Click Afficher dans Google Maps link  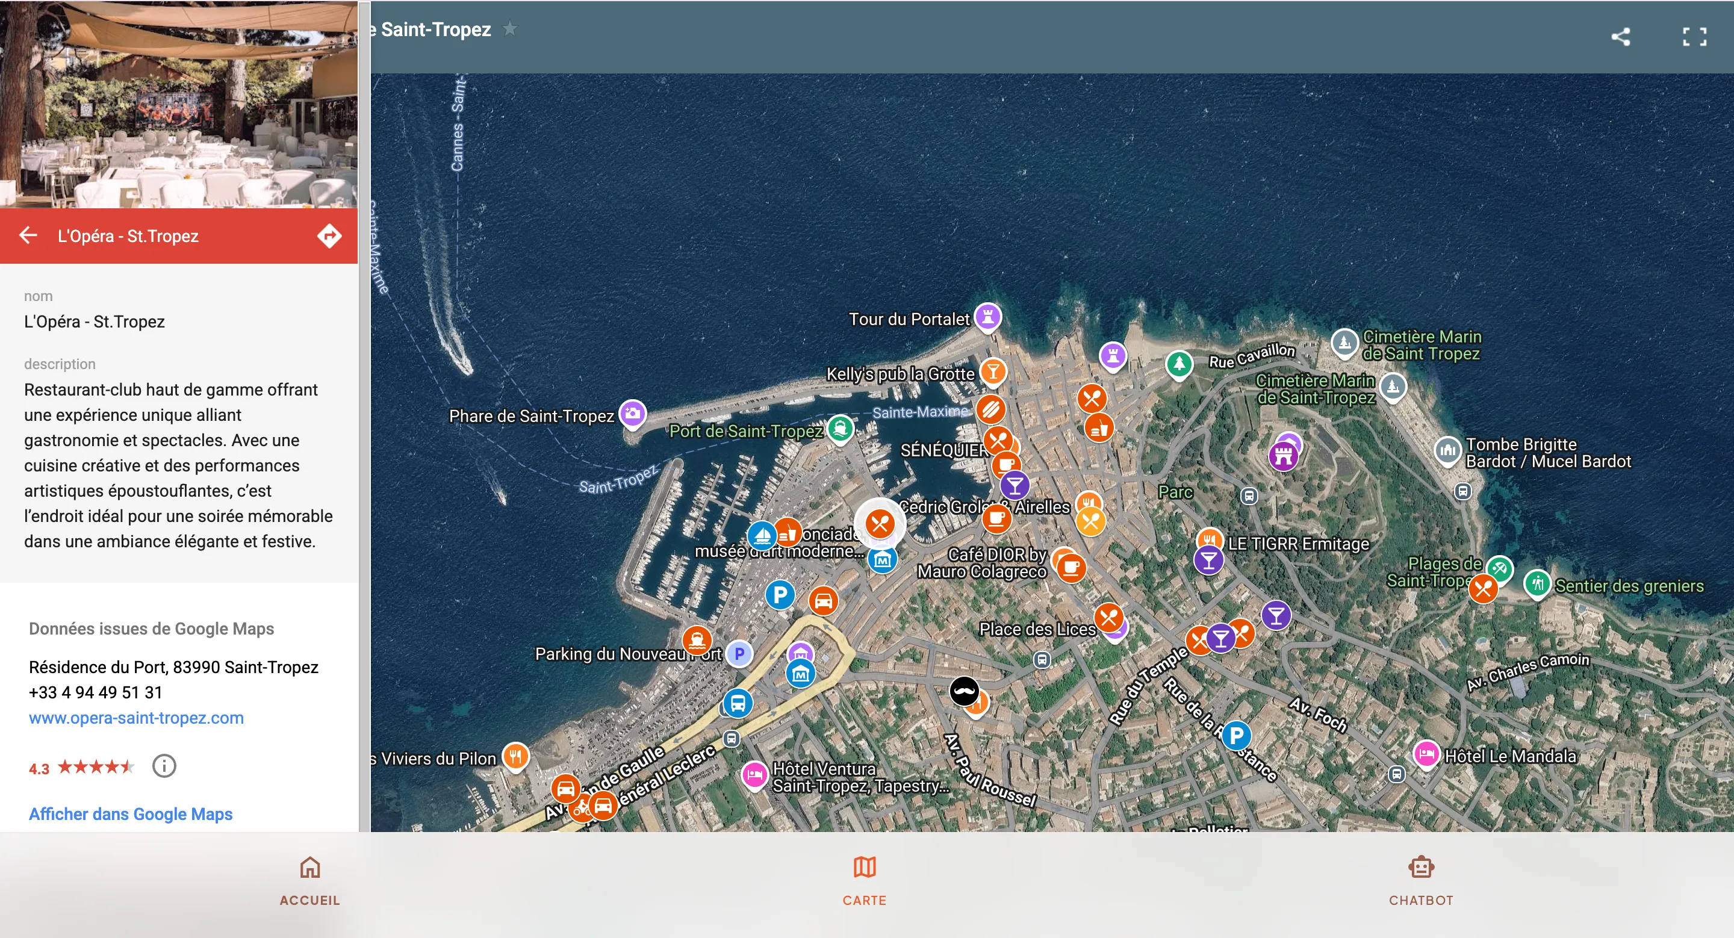pyautogui.click(x=131, y=813)
